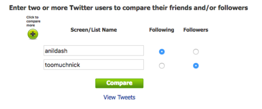Viewport: 262px width, 109px height.
Task: Place cursor in second user text box
Action: tap(94, 64)
